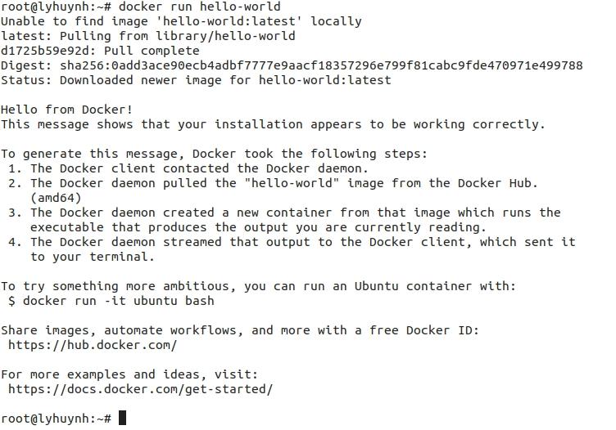Screen dimensions: 616x430
Task: Click the "Unable to find image" message line
Action: tap(181, 21)
